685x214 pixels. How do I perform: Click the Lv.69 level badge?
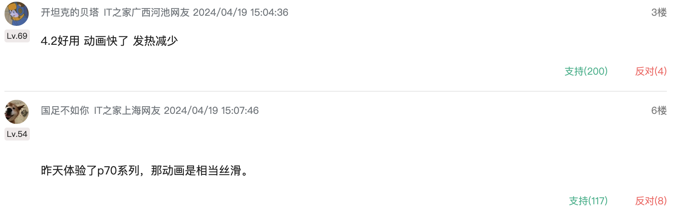(17, 36)
